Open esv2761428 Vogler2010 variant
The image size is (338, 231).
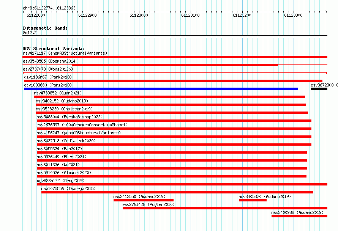pyautogui.click(x=148, y=204)
